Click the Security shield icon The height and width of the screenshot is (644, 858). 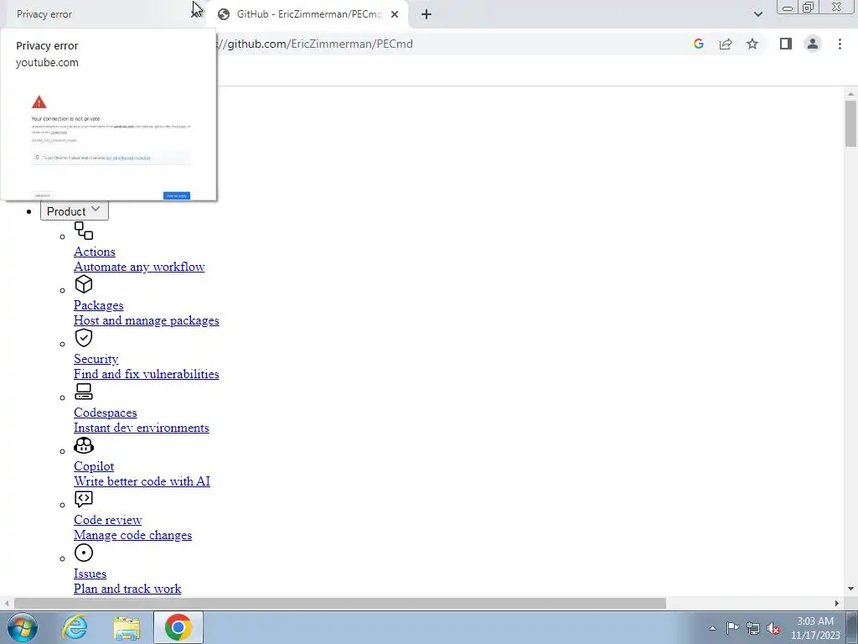click(x=84, y=338)
